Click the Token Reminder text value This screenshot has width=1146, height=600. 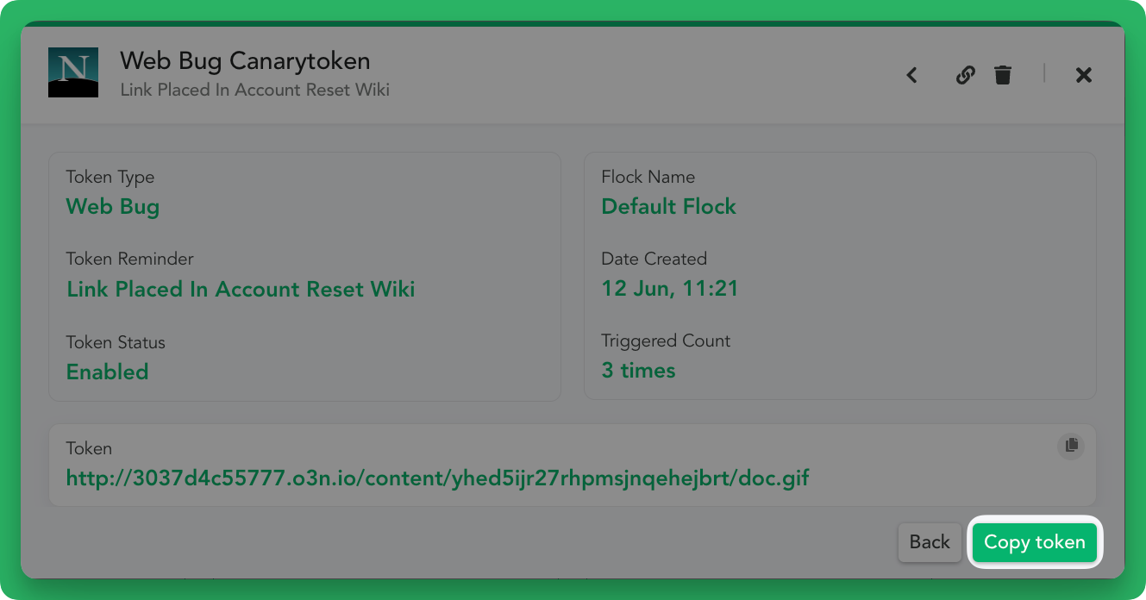pyautogui.click(x=241, y=289)
